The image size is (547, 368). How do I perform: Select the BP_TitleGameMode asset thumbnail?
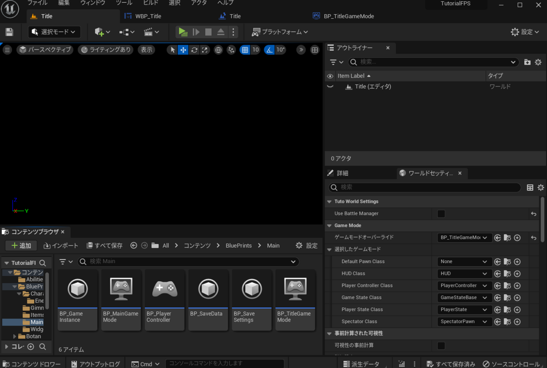[x=295, y=300]
